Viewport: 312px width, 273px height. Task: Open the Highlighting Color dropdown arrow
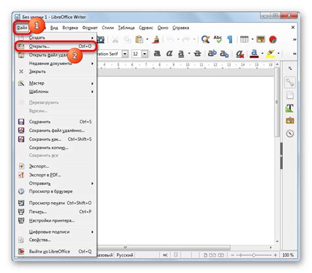pos(278,54)
